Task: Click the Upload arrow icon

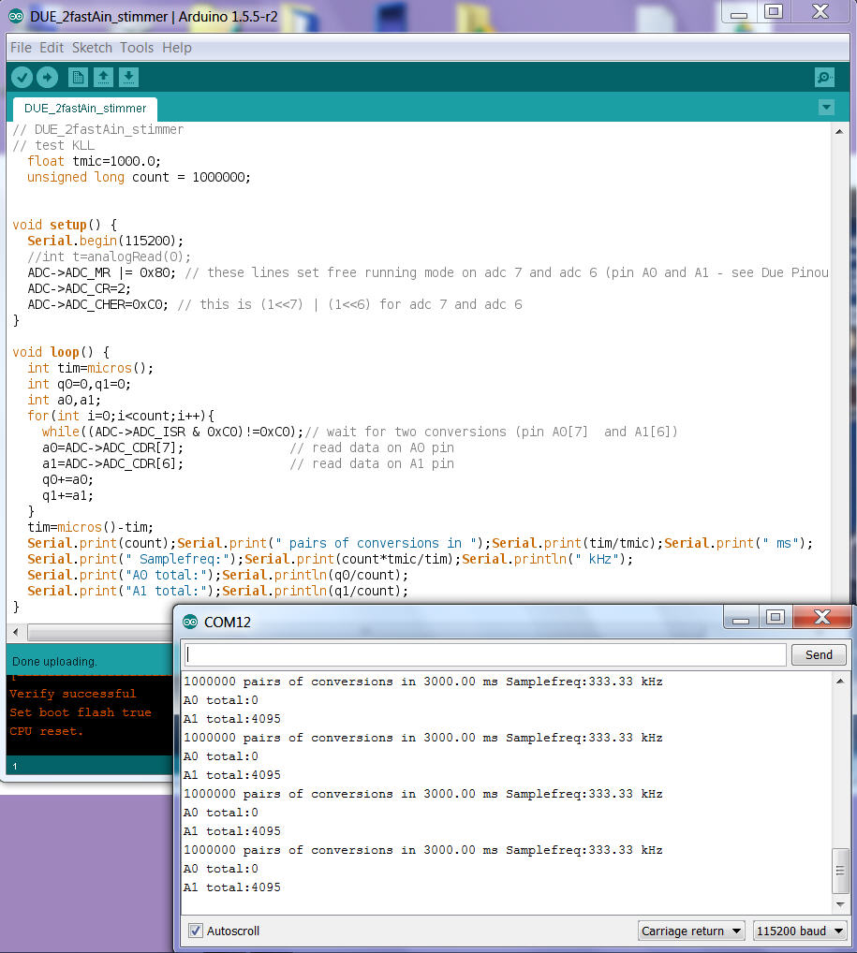Action: click(47, 77)
